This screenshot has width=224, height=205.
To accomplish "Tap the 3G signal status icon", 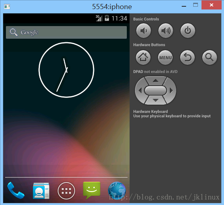I will coord(99,18).
